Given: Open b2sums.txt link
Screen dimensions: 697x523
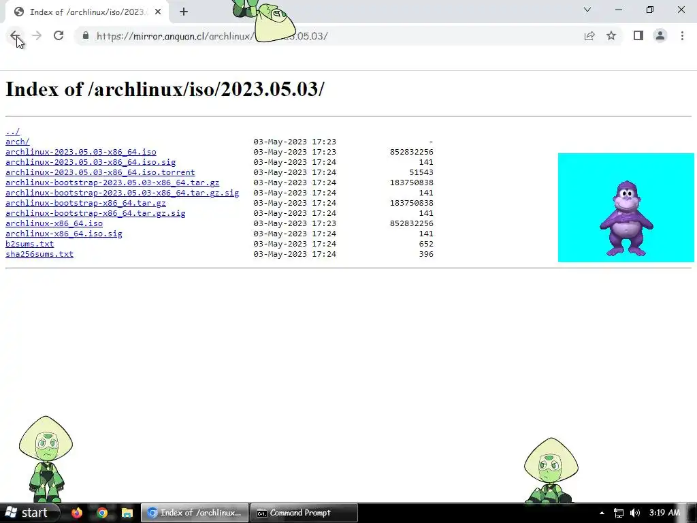Looking at the screenshot, I should (x=30, y=244).
